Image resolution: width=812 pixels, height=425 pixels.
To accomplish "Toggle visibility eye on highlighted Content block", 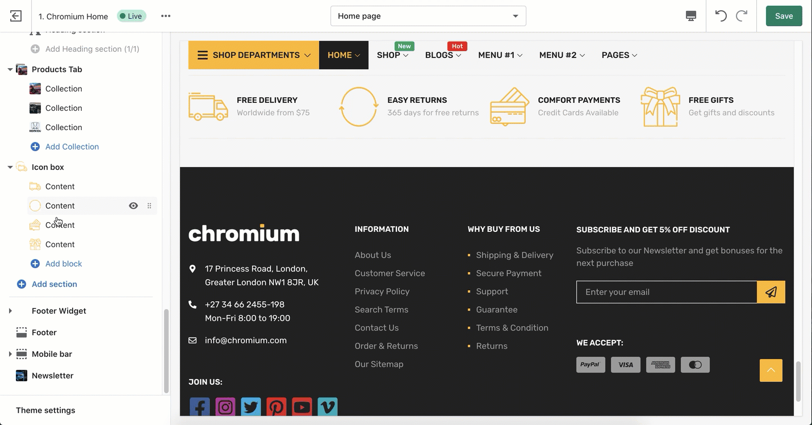I will tap(133, 206).
